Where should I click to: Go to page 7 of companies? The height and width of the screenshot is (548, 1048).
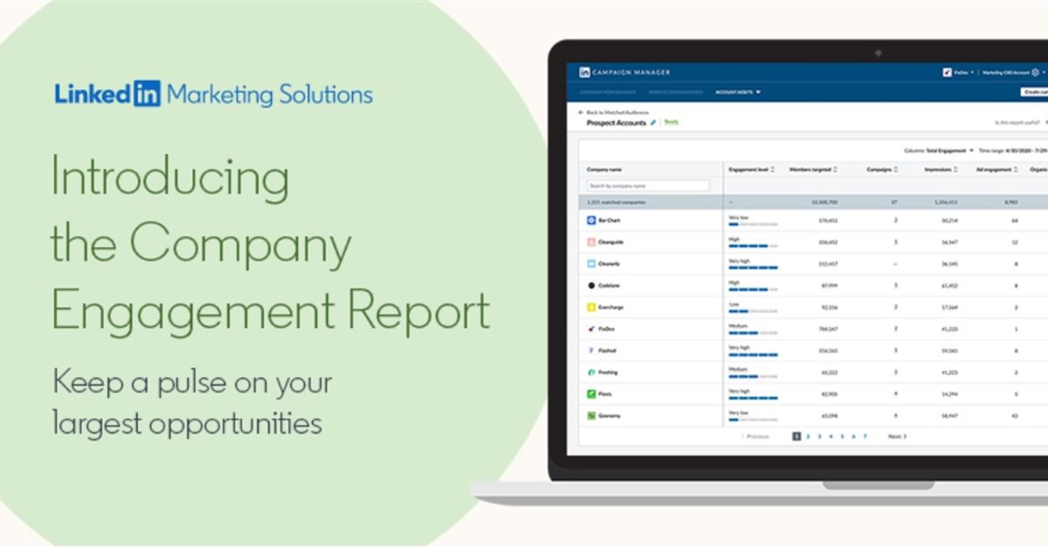[x=865, y=436]
